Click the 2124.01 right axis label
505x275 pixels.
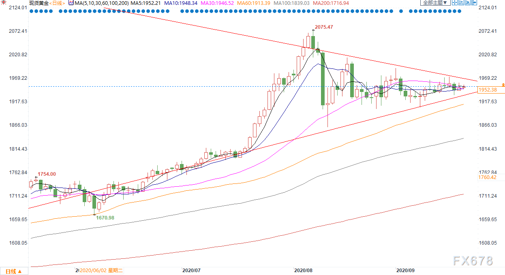[488, 8]
